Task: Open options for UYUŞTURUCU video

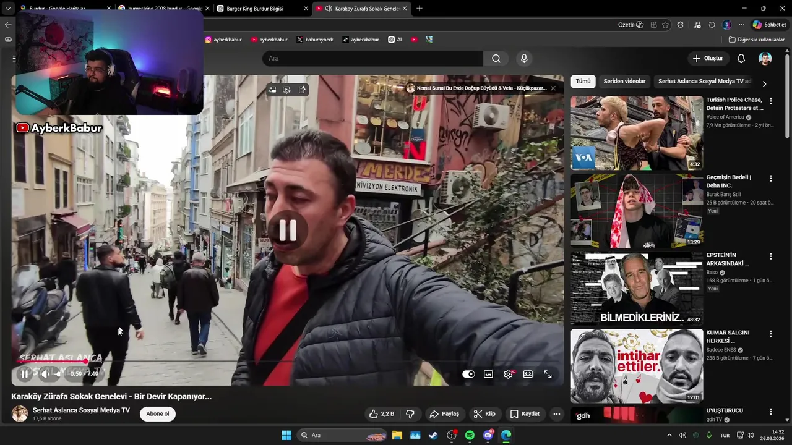Action: click(771, 412)
